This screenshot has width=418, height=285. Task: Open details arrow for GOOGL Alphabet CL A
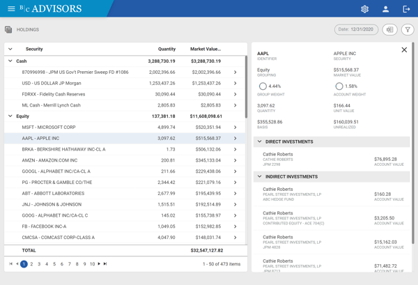(235, 171)
